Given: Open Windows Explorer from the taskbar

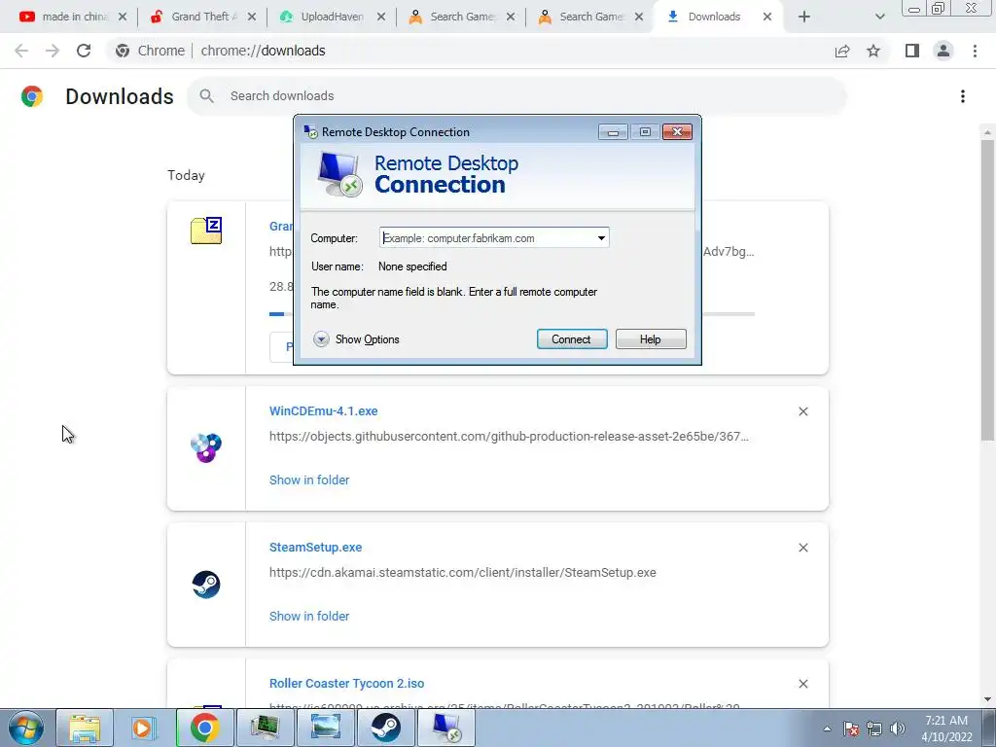Looking at the screenshot, I should 85,728.
